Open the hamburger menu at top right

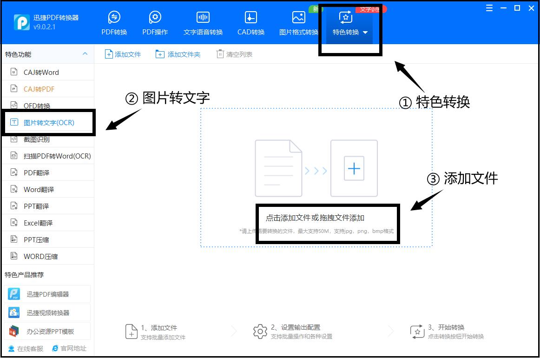(488, 7)
